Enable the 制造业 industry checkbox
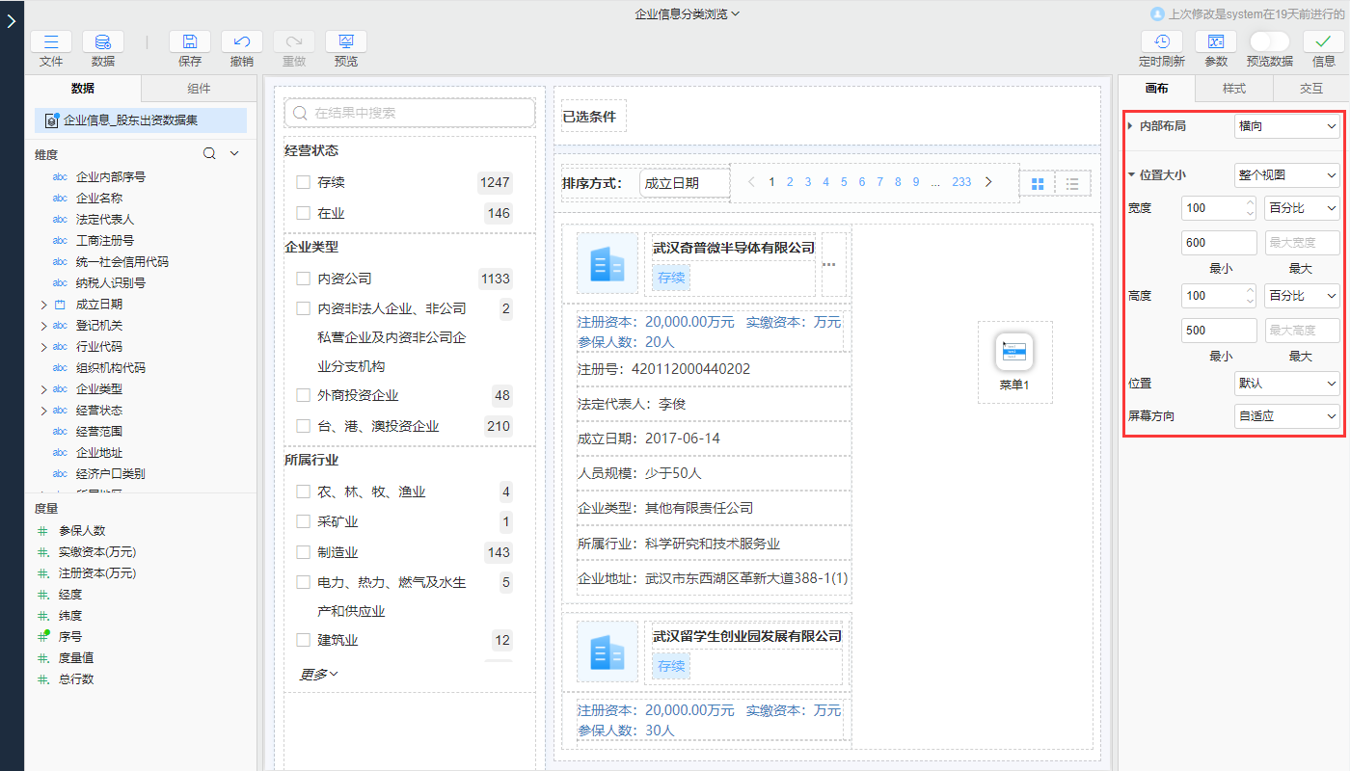 click(303, 552)
